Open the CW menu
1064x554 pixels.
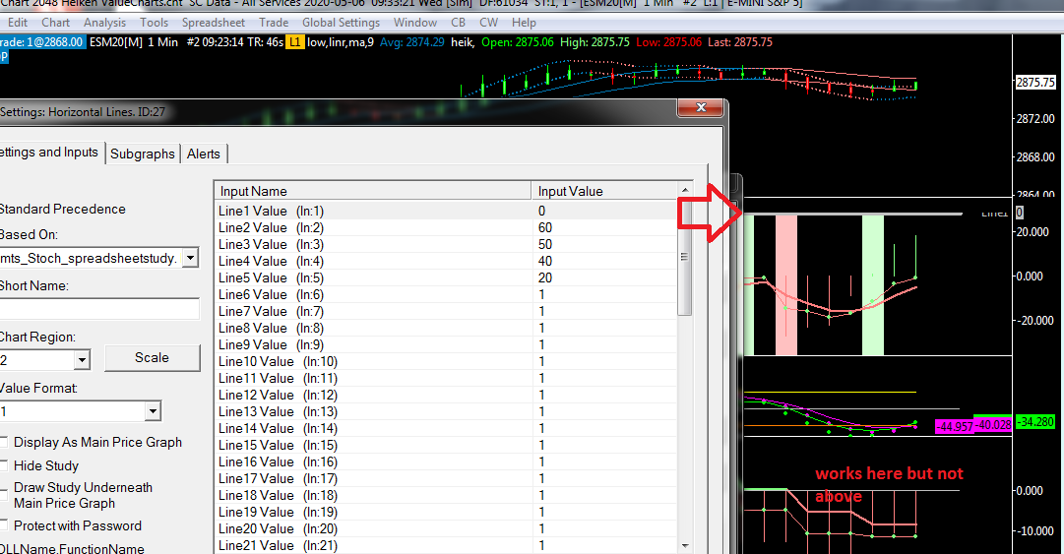pyautogui.click(x=488, y=23)
